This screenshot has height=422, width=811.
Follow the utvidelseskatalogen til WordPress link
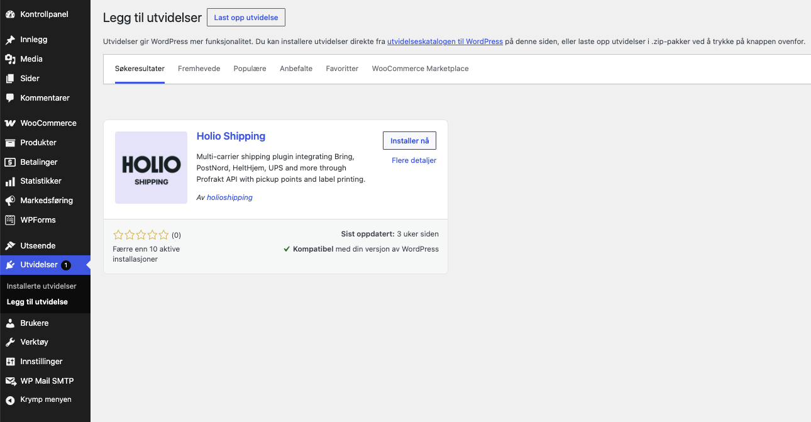(445, 42)
